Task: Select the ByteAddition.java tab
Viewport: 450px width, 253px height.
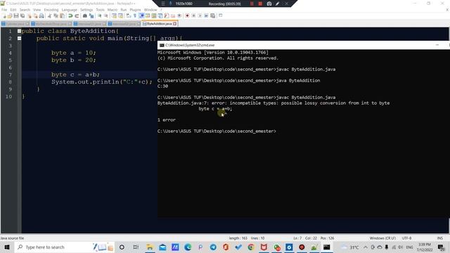Action: [159, 23]
